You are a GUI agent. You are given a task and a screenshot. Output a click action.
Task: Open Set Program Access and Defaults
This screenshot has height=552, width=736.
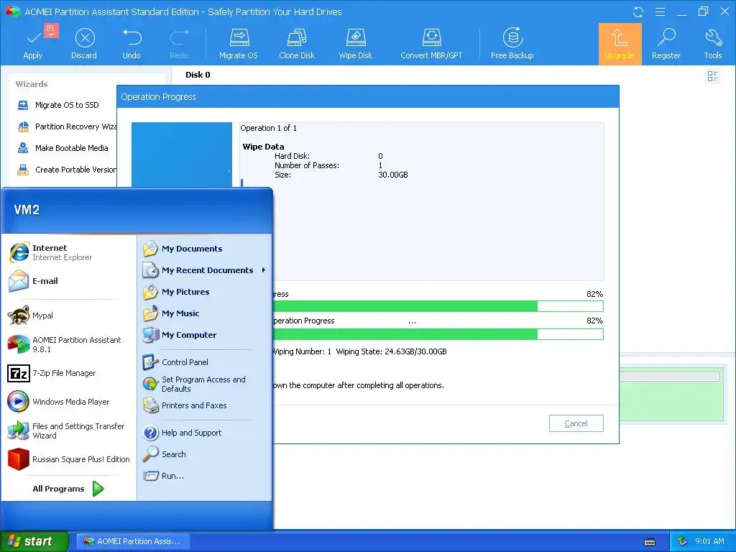point(205,384)
